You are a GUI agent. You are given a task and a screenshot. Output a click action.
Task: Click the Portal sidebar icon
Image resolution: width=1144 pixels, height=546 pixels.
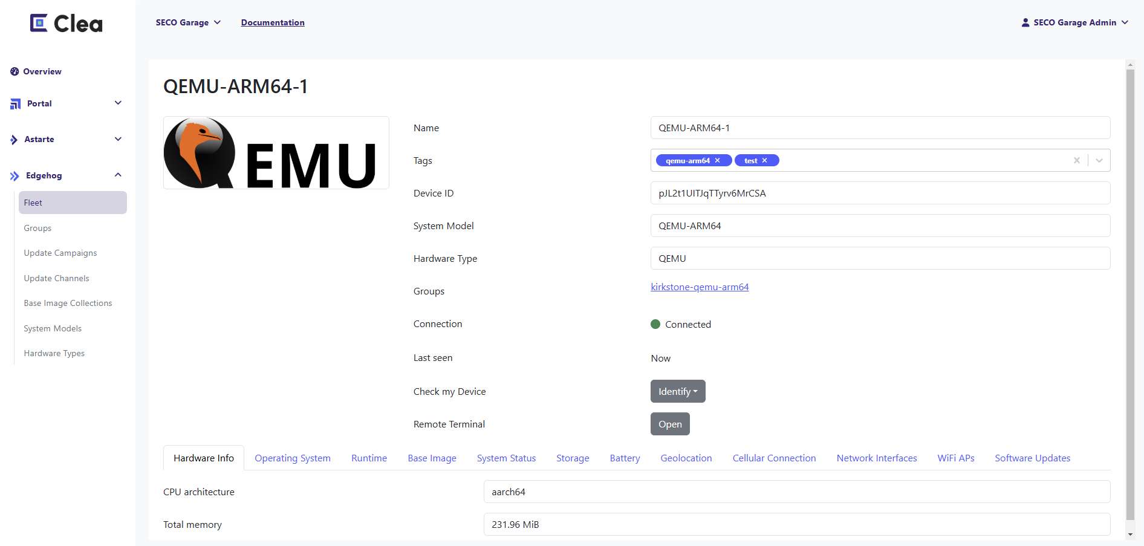pyautogui.click(x=15, y=104)
